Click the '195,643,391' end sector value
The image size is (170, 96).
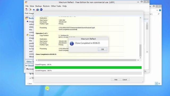point(63,22)
